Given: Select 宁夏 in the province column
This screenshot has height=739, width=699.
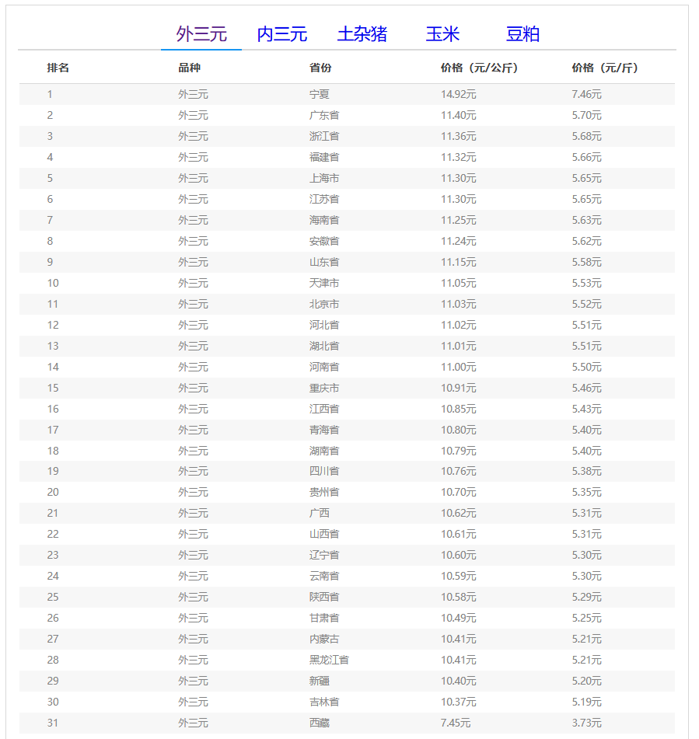Looking at the screenshot, I should point(320,95).
